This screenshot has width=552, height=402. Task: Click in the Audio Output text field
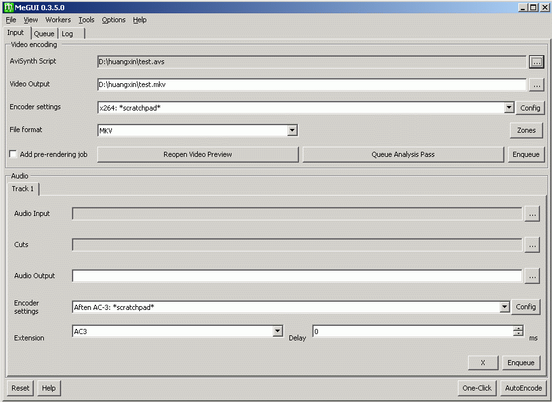pyautogui.click(x=296, y=276)
